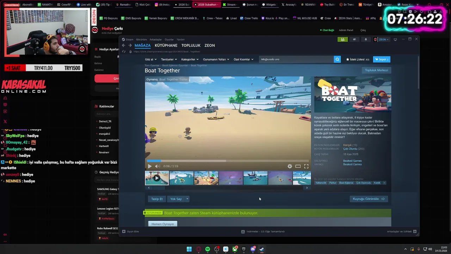The width and height of the screenshot is (451, 254).
Task: Click Kuyruğu Görüntüle button
Action: 369,199
